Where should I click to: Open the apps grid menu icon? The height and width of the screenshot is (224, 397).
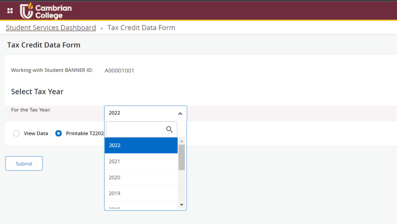10,10
